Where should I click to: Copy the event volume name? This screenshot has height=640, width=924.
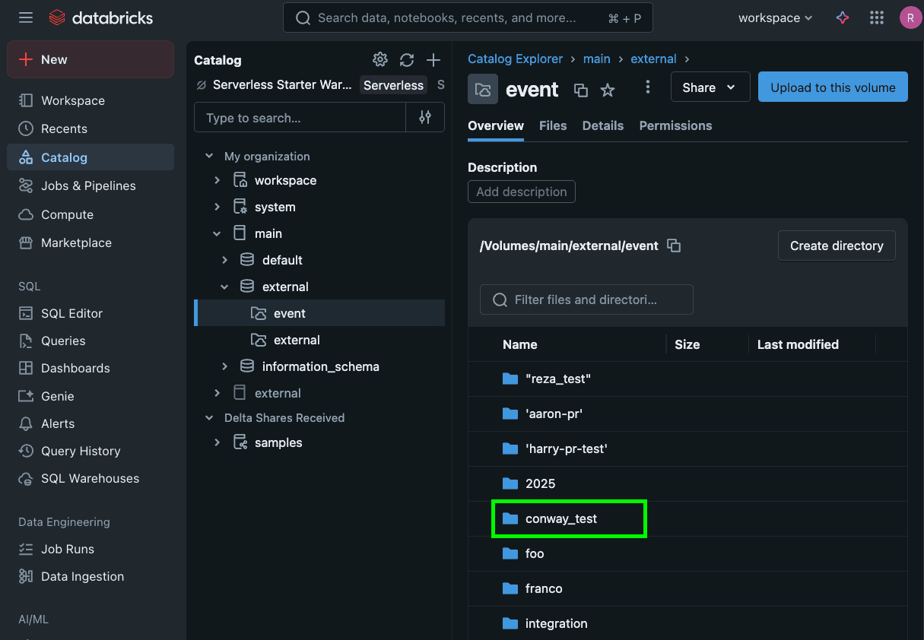[581, 90]
